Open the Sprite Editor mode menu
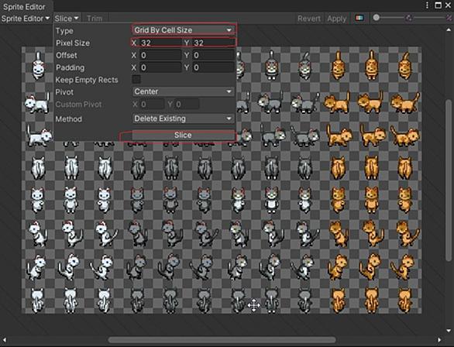This screenshot has height=347, width=454. [26, 19]
